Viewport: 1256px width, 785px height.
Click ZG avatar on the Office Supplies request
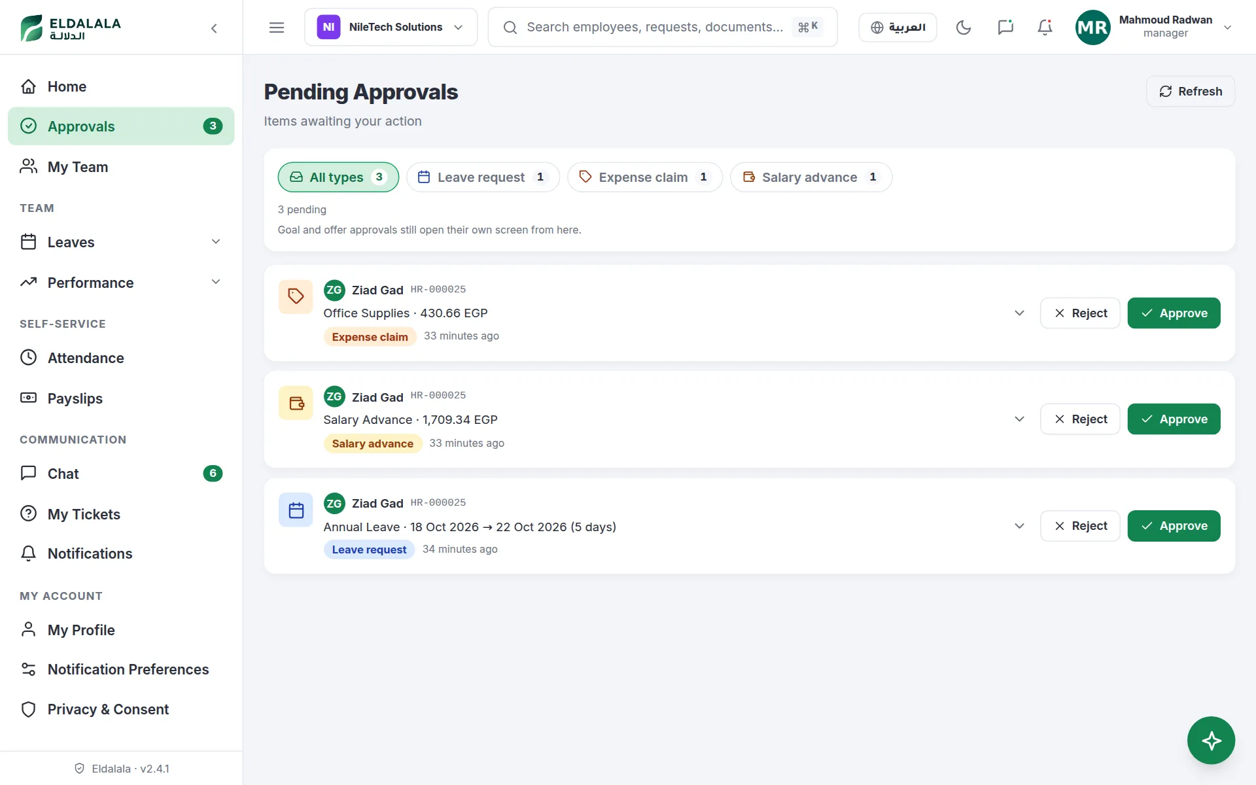pos(334,290)
